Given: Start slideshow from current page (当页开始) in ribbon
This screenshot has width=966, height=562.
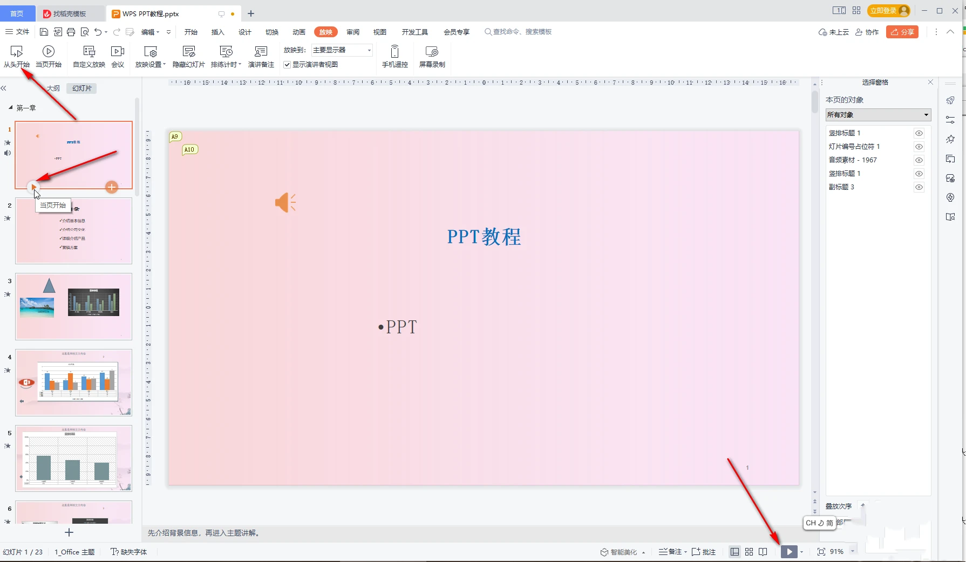Looking at the screenshot, I should [x=49, y=56].
